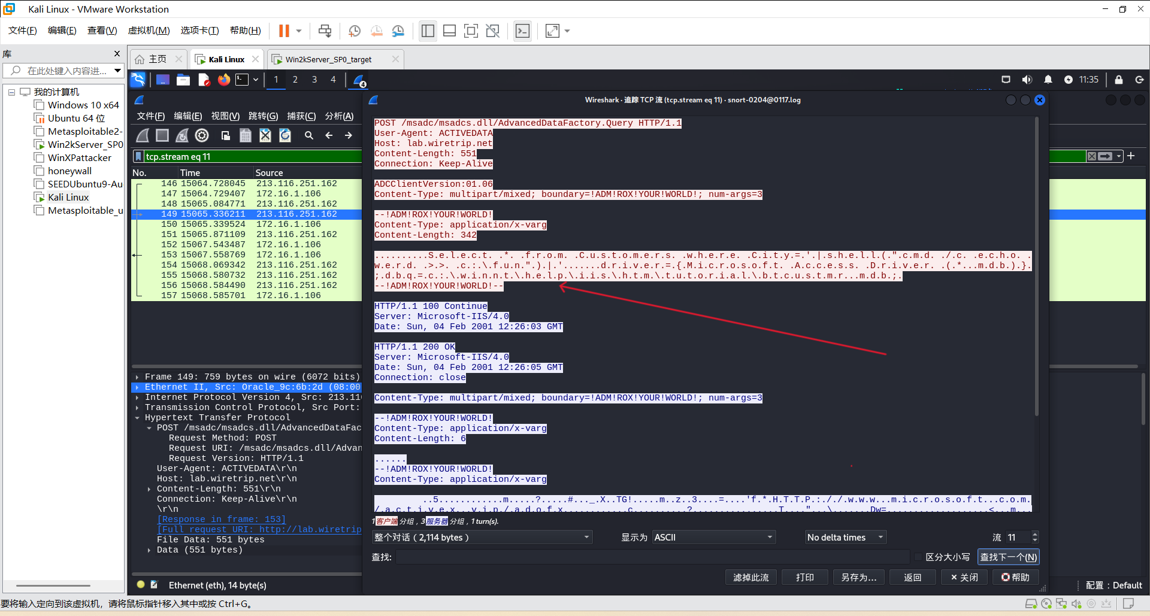Open the Kali notifications bell
The image size is (1150, 616).
tap(1048, 80)
